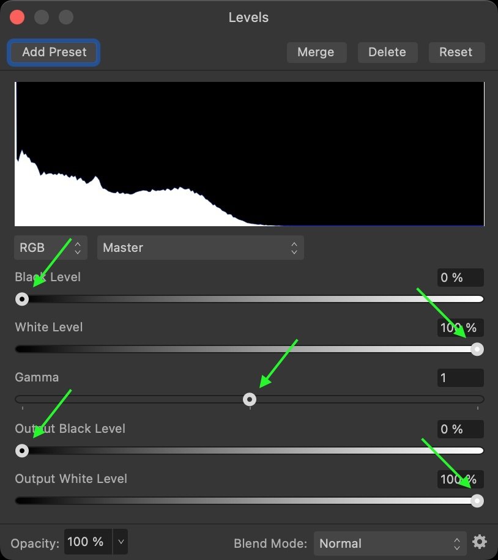Expand the Opacity value dropdown arrow

(x=121, y=542)
